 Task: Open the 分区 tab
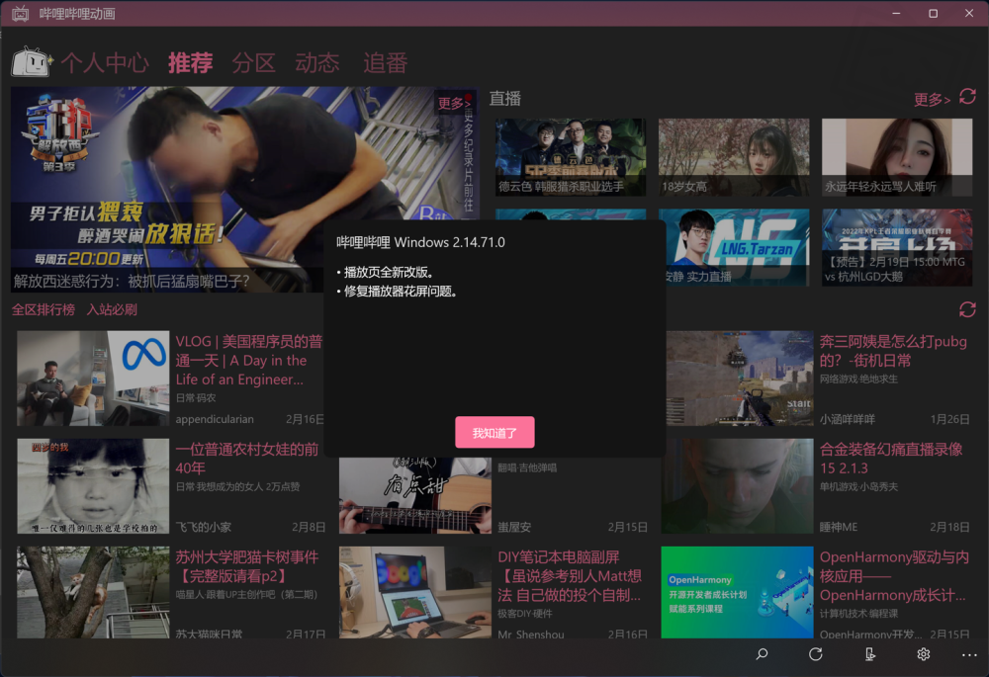(x=253, y=63)
